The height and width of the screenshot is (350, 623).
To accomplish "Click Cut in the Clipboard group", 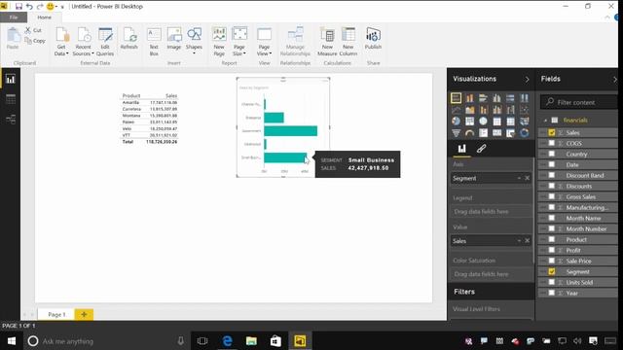I will pyautogui.click(x=33, y=30).
